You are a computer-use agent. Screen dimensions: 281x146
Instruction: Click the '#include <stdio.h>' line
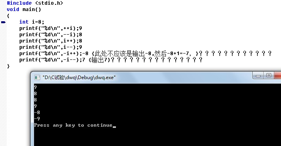(35, 3)
